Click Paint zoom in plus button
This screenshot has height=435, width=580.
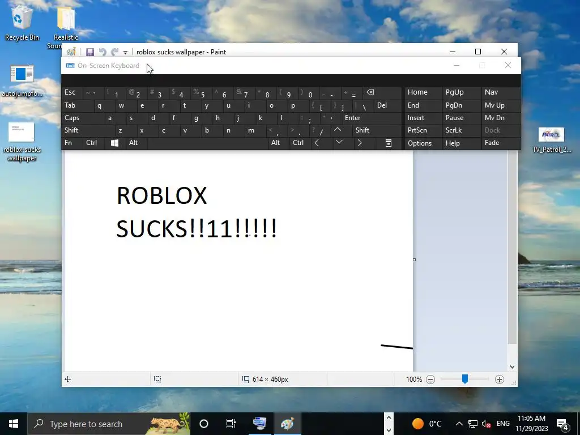[x=500, y=379]
